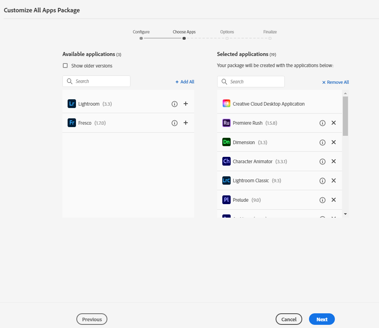
Task: Click the Fresco app icon
Action: tap(72, 123)
